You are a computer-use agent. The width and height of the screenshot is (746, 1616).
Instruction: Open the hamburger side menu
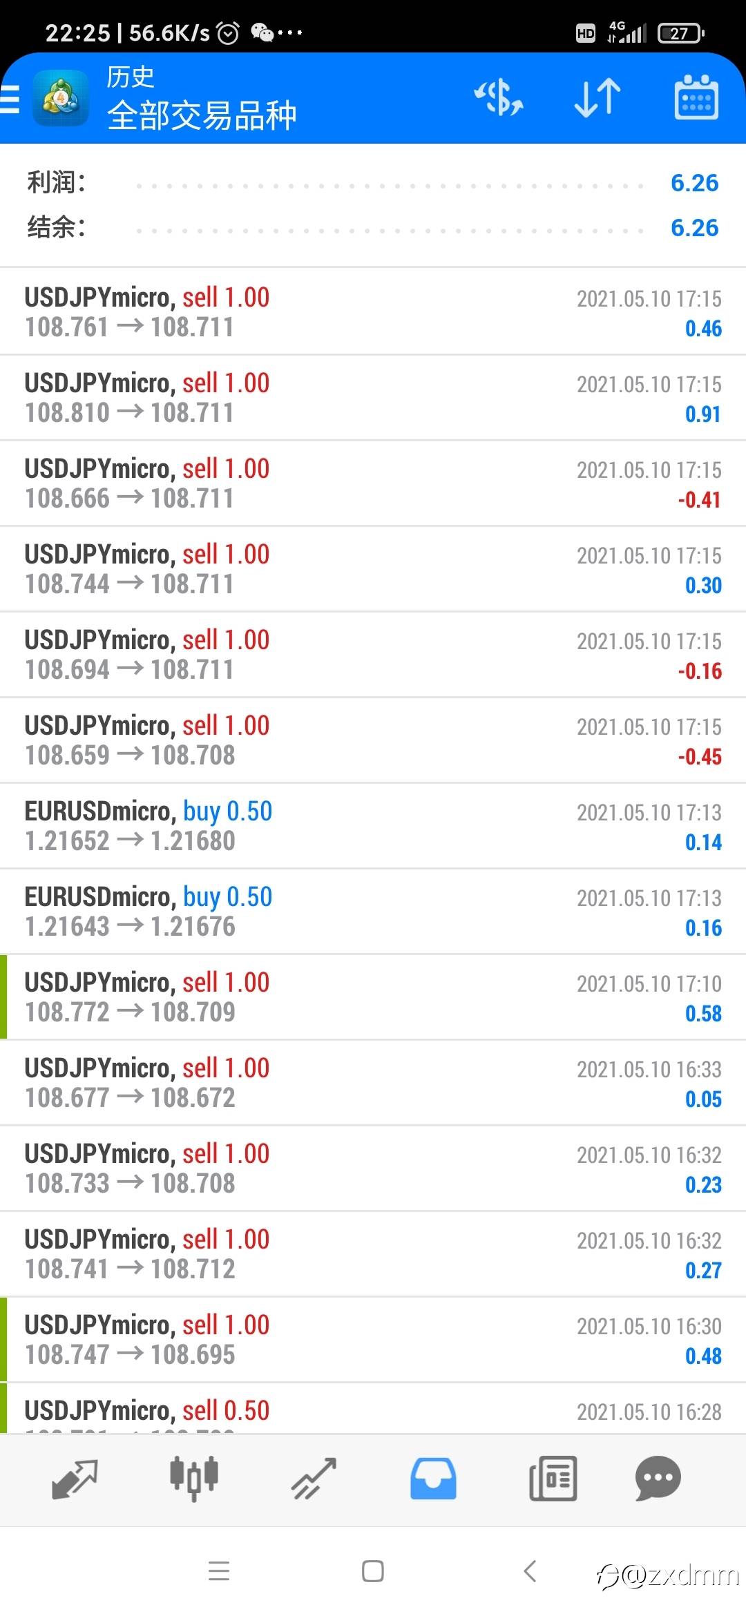pyautogui.click(x=10, y=99)
